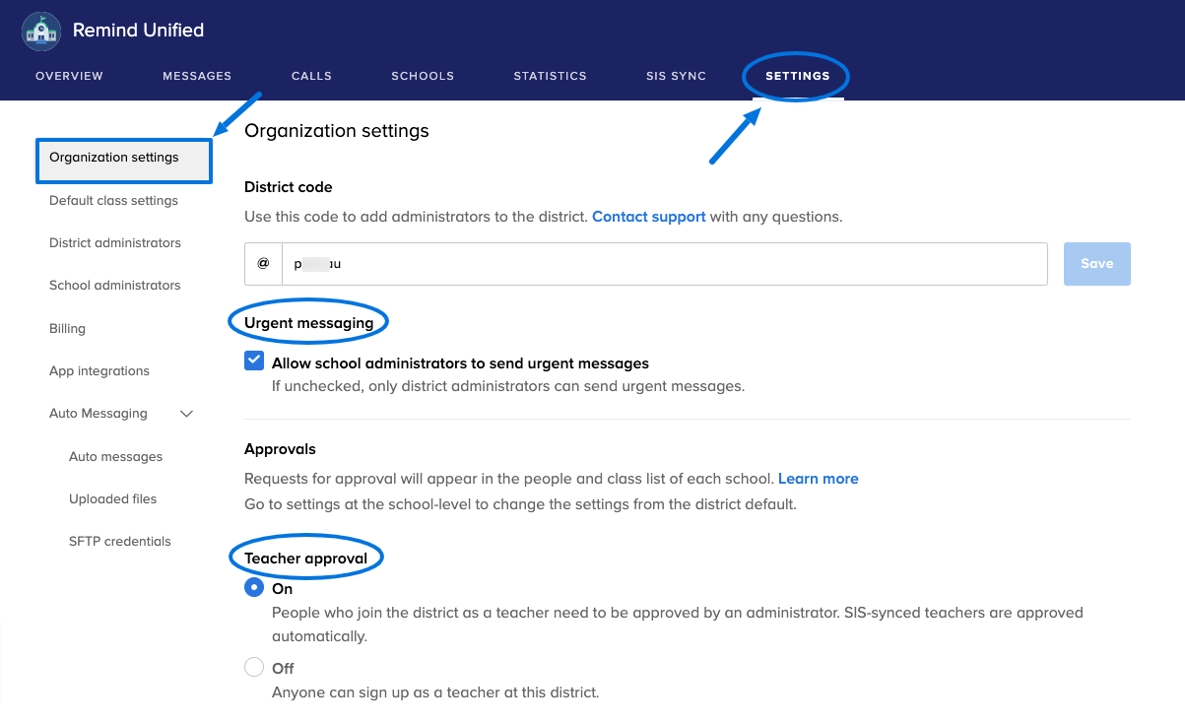Click the District code input field
The width and height of the screenshot is (1185, 724).
click(x=664, y=264)
